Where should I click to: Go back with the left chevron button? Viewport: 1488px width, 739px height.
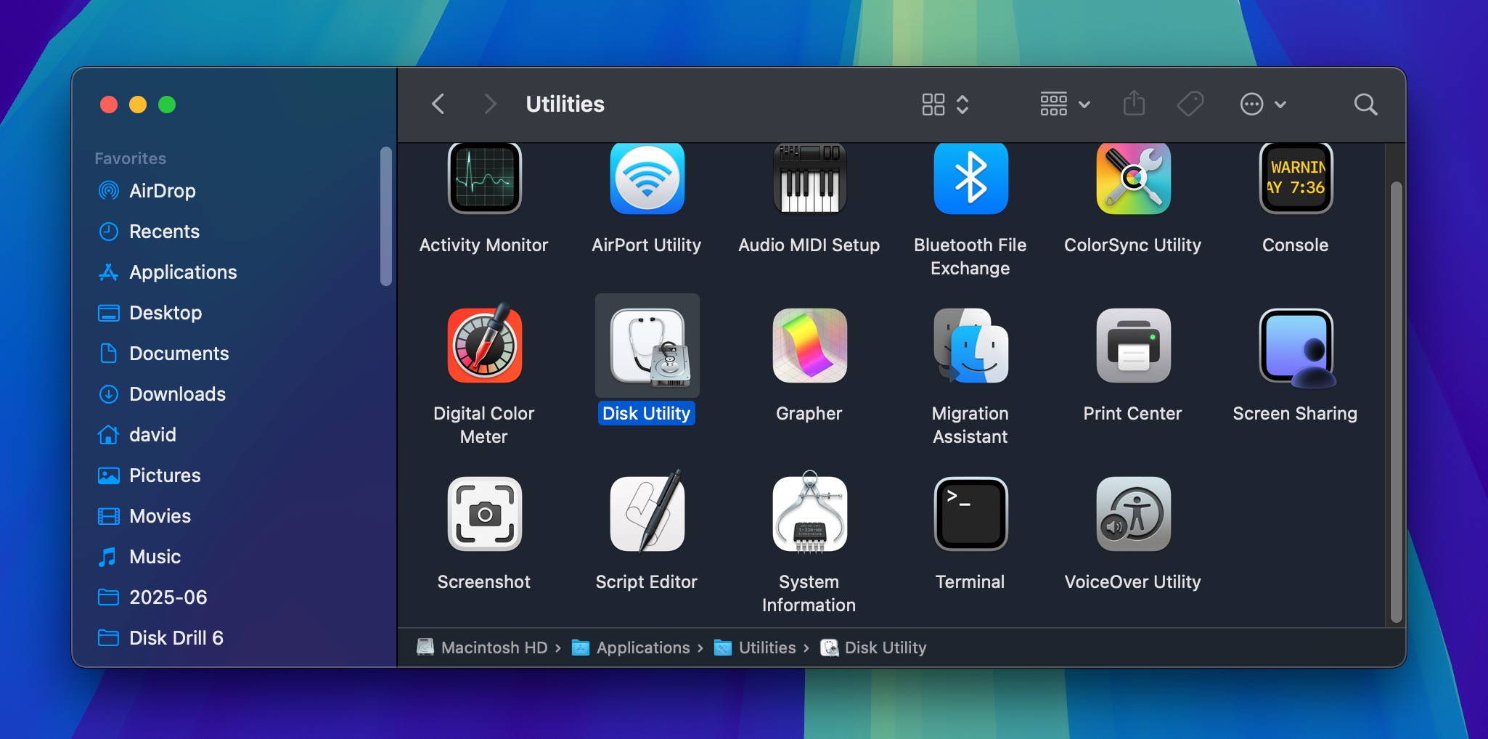coord(438,105)
